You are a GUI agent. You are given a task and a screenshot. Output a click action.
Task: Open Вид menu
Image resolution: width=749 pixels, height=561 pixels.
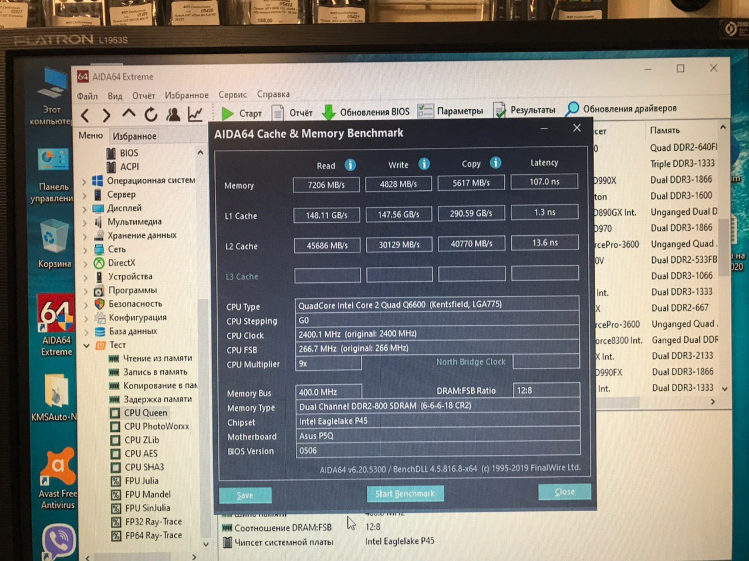tap(115, 96)
